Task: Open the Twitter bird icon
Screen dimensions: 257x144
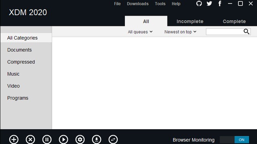Action: point(209,4)
